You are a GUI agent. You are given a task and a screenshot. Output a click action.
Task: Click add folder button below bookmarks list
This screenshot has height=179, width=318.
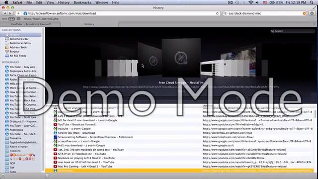(47, 176)
